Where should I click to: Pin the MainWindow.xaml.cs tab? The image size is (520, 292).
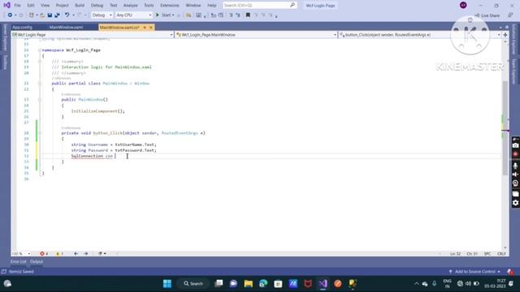145,27
